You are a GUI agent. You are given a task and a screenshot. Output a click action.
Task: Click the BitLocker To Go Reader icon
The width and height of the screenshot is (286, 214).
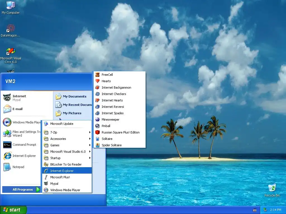pyautogui.click(x=46, y=164)
